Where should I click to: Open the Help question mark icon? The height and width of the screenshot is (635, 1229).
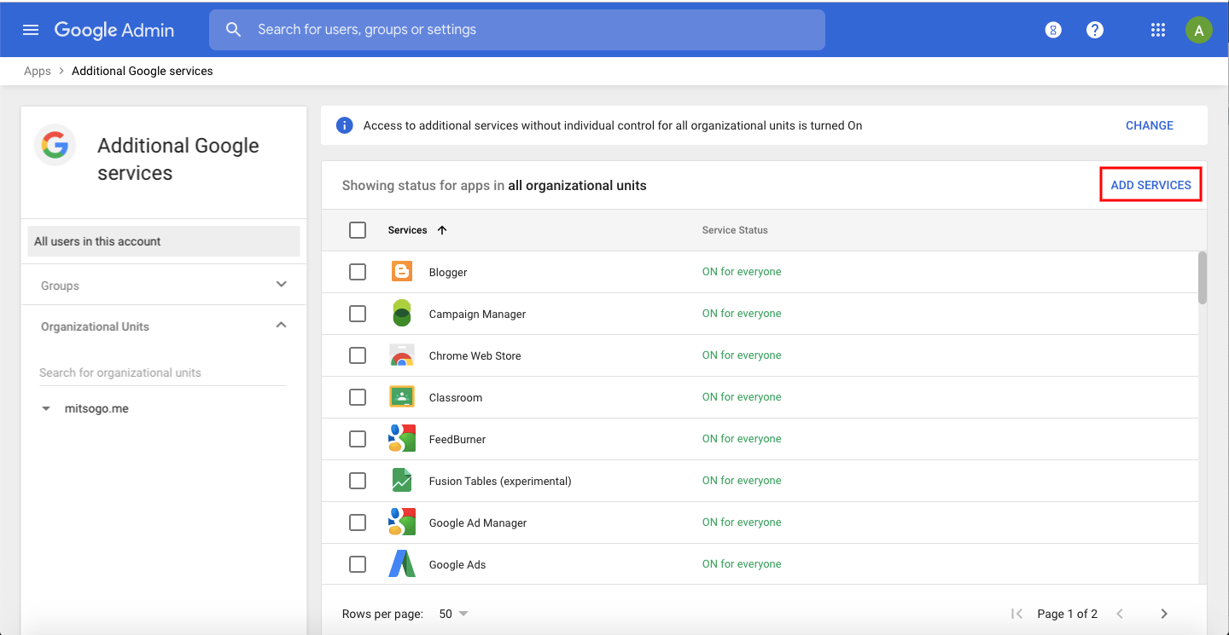click(x=1095, y=30)
